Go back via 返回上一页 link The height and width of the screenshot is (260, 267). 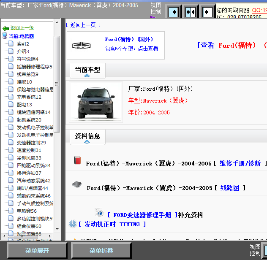(83, 25)
